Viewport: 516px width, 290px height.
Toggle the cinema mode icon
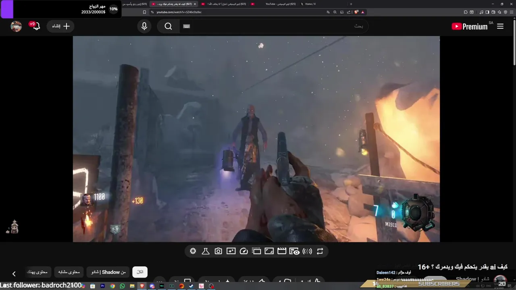(256, 251)
